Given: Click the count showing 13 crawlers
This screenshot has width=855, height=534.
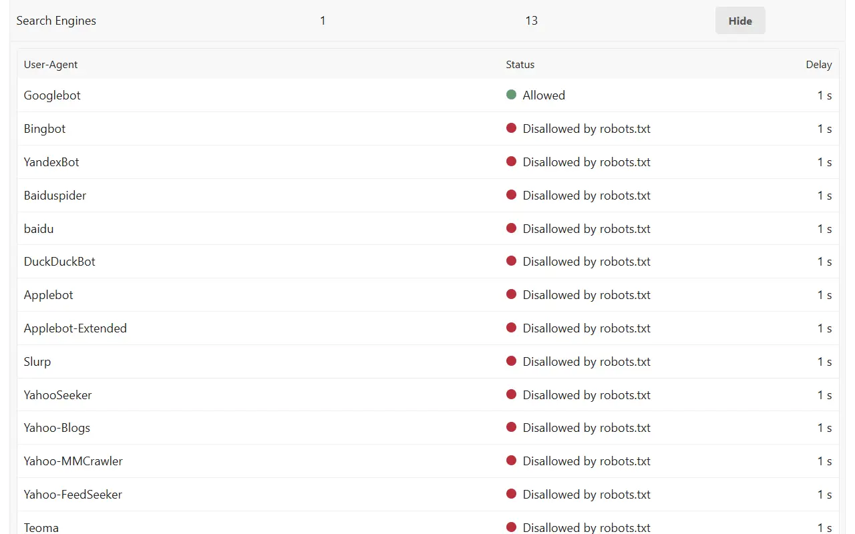Looking at the screenshot, I should pos(531,20).
